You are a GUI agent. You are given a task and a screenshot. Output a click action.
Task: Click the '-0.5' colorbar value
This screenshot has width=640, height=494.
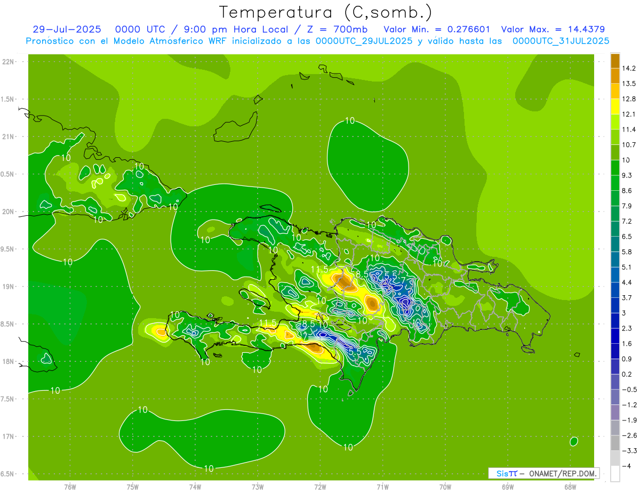[x=628, y=390]
